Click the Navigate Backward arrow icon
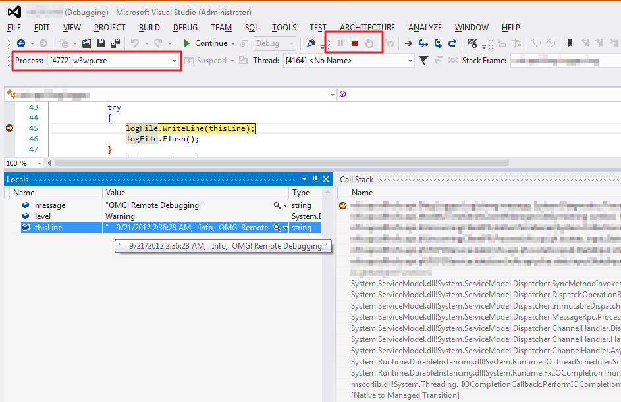The image size is (621, 402). [20, 43]
